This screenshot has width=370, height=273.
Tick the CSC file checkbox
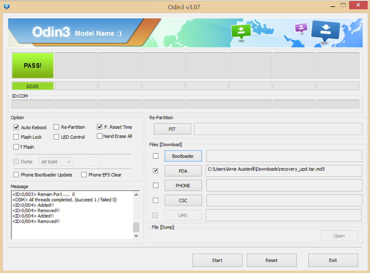click(155, 200)
